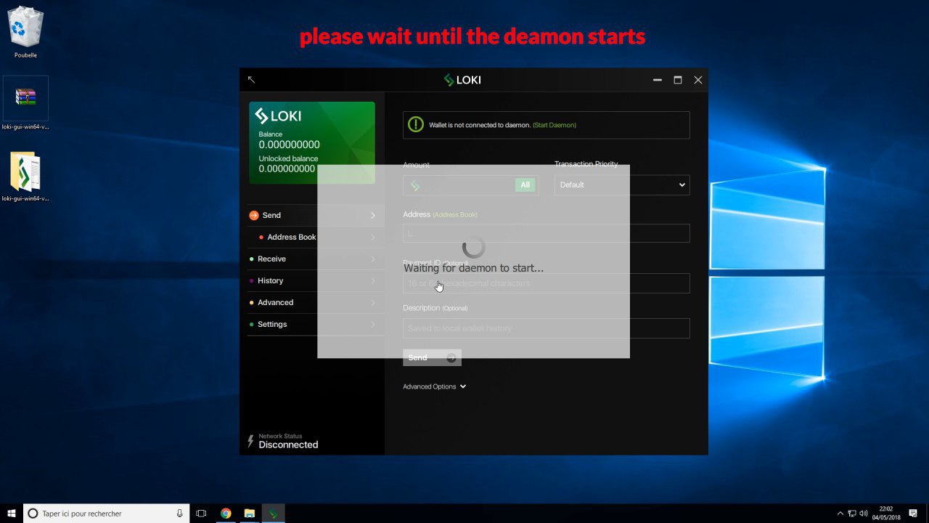Click the Loki logo in the title bar
Image resolution: width=929 pixels, height=523 pixels.
tap(462, 80)
